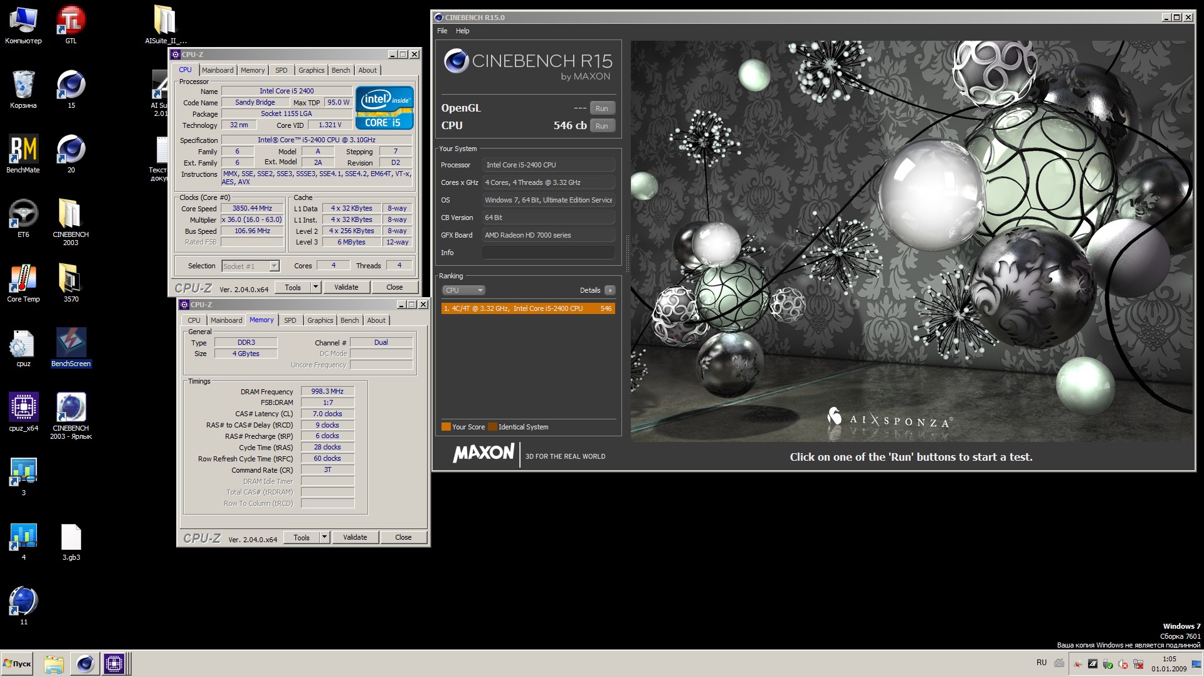
Task: Click the Multiplier value x 36.0 field
Action: click(252, 220)
